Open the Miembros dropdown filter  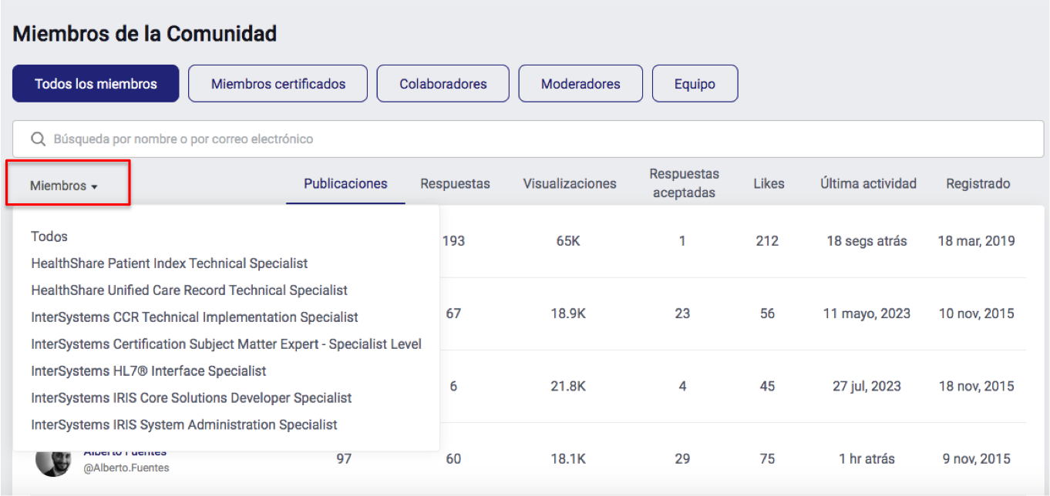pos(64,186)
